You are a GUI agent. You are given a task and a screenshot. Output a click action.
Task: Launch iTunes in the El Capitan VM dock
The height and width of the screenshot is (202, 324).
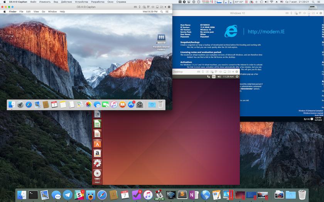(114, 104)
